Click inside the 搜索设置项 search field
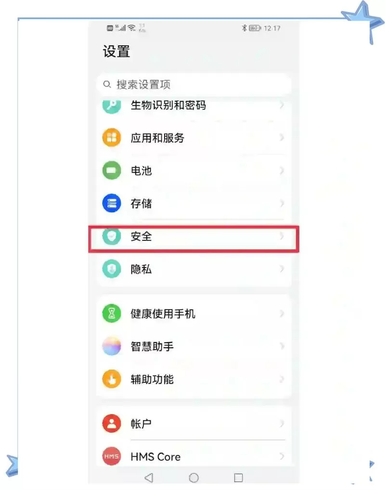Image resolution: width=385 pixels, height=490 pixels. pos(192,84)
